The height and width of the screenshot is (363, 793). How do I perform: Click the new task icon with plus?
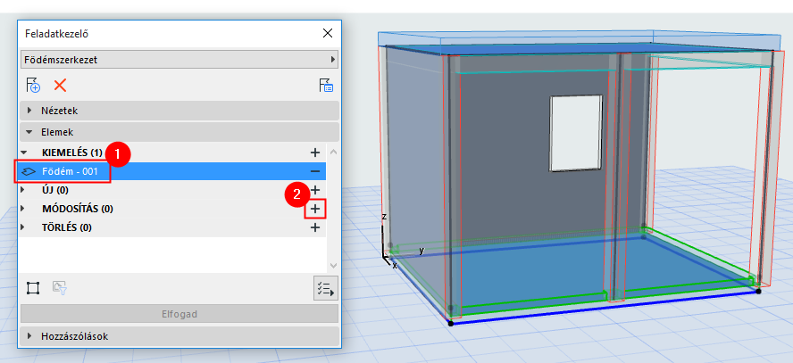point(33,86)
